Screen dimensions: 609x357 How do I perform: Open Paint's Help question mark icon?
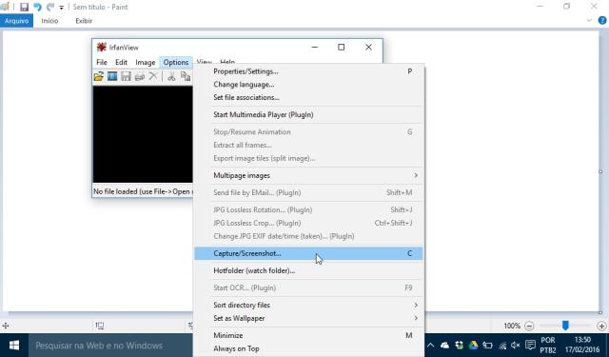[602, 21]
